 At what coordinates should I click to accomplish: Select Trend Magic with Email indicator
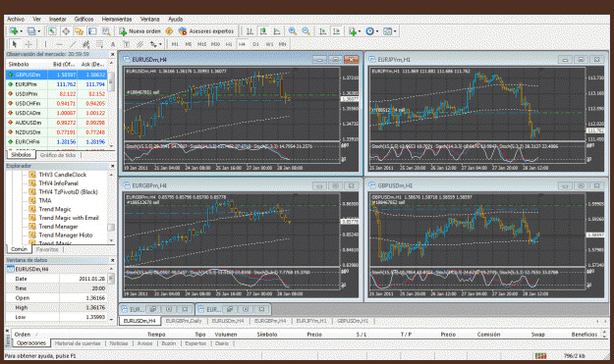pyautogui.click(x=69, y=218)
